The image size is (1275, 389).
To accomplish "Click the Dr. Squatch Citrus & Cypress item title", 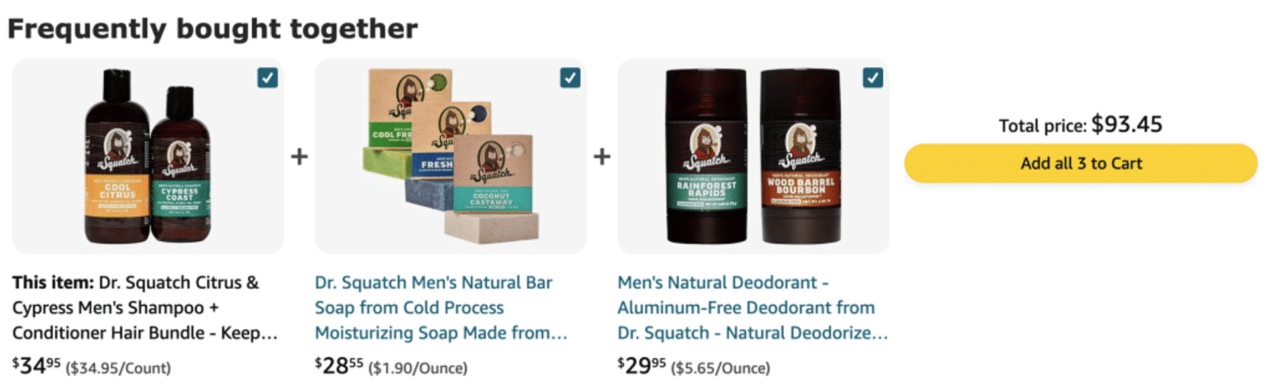I will pos(145,307).
